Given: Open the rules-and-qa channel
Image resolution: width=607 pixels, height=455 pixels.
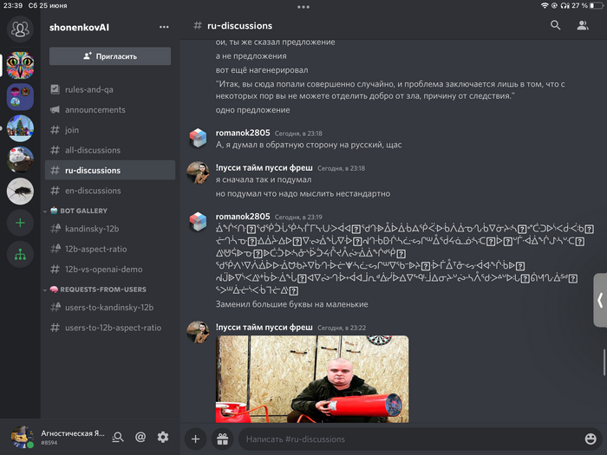Looking at the screenshot, I should pyautogui.click(x=110, y=89).
